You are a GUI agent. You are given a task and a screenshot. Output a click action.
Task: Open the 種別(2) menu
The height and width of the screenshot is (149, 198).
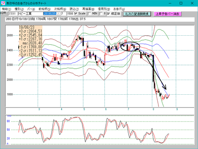(19, 9)
